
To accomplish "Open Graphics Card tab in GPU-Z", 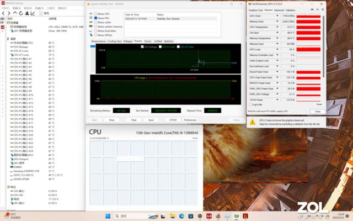I will 255,10.
